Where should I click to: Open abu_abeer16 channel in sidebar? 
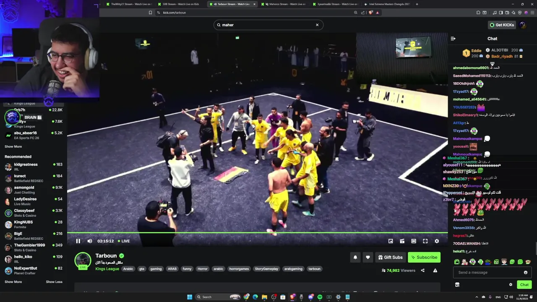[34, 135]
